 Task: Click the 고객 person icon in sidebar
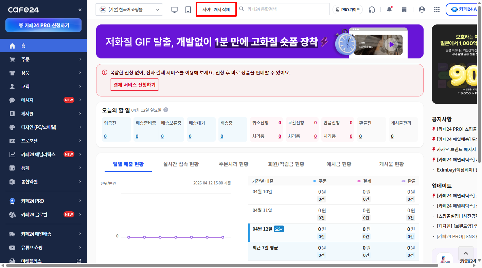tap(12, 87)
